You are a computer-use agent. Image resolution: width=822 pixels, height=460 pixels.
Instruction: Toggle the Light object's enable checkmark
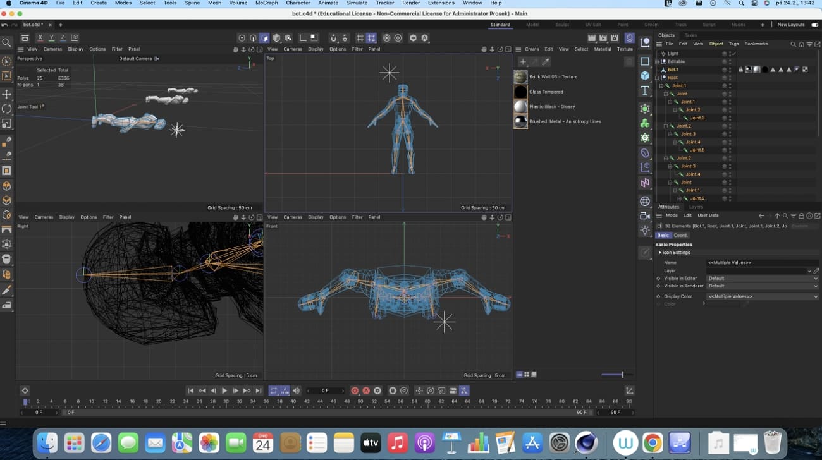(733, 54)
